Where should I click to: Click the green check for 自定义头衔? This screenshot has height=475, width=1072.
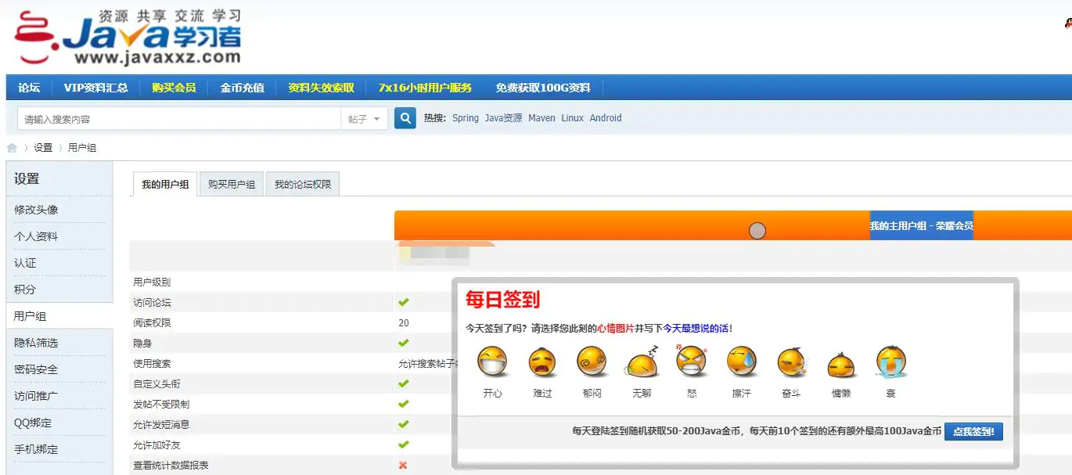coord(404,383)
